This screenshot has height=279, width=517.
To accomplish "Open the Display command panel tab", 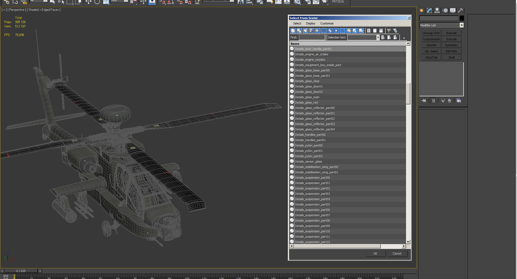I will coord(453,10).
